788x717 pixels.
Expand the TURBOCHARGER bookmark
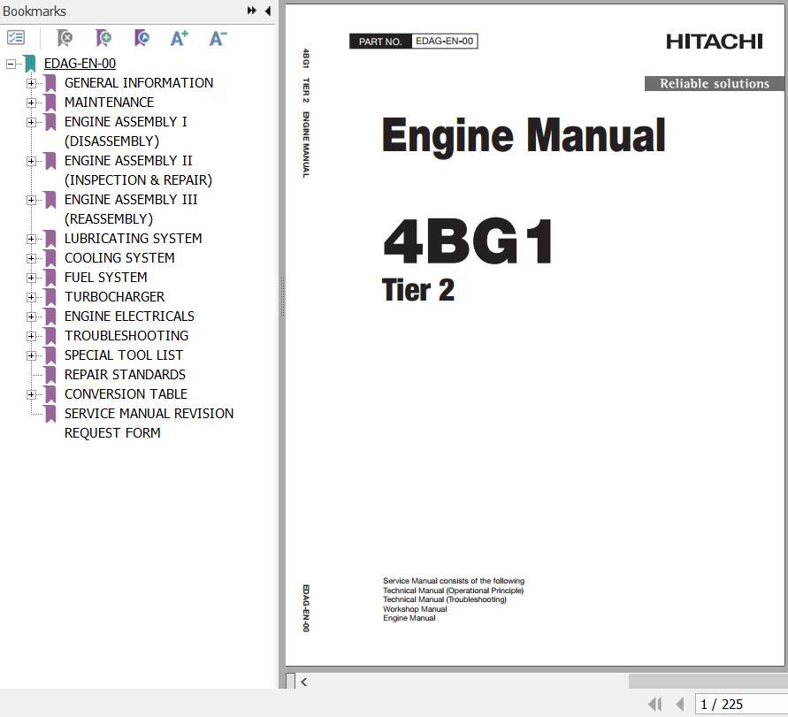[31, 297]
